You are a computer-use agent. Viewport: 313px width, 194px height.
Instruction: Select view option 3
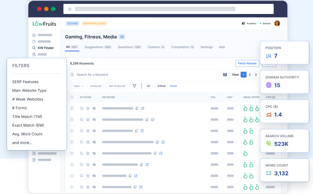point(256,74)
